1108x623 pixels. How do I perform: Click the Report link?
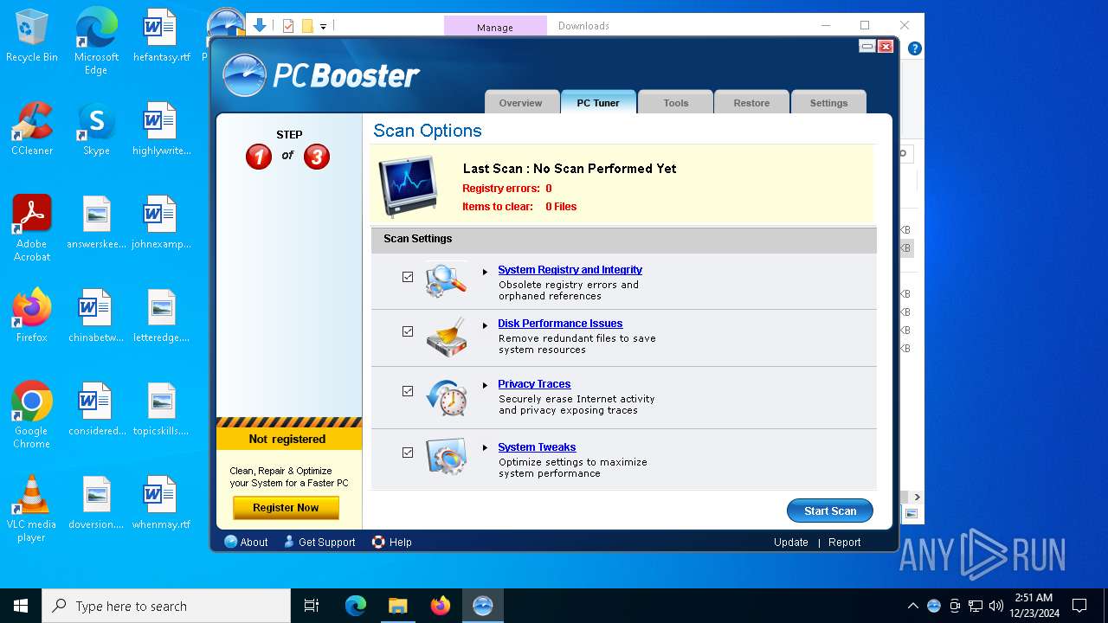point(844,543)
